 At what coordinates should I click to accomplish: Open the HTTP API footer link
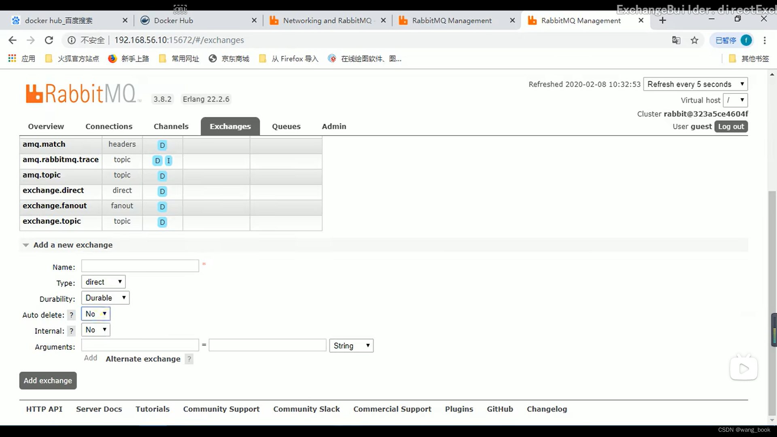[44, 409]
